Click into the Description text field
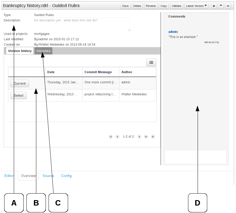Image resolution: width=236 pixels, height=213 pixels. [82, 24]
